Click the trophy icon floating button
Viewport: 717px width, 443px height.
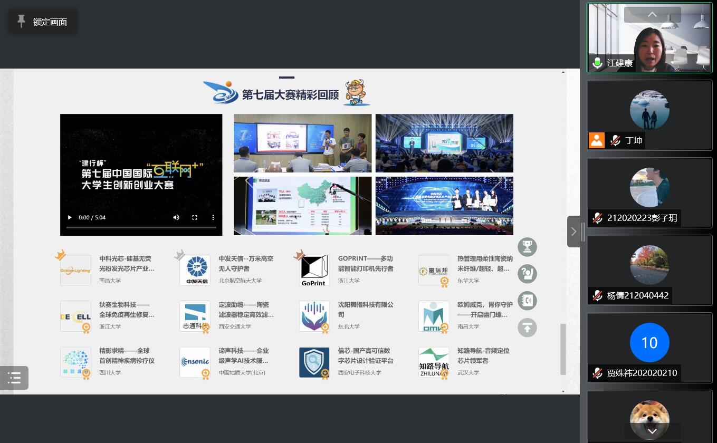point(527,246)
